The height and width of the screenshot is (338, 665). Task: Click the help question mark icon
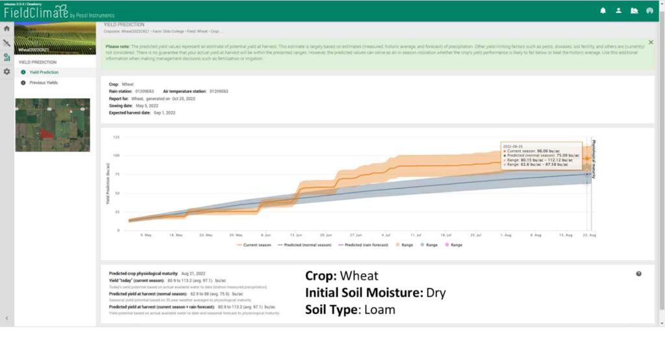click(638, 274)
